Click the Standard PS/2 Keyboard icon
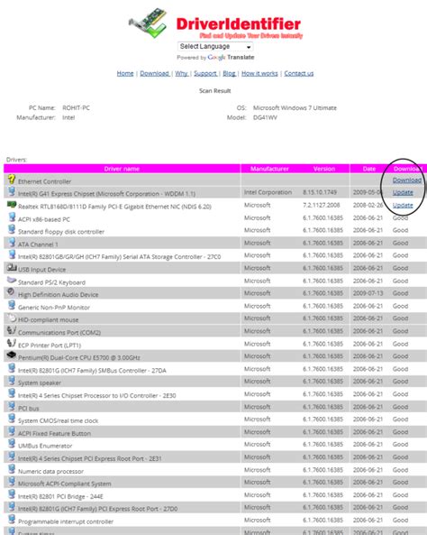The image size is (427, 535). [12, 280]
